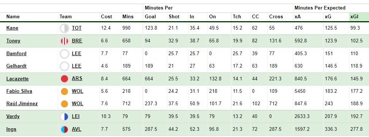
Task: Open the TOT team link
Action: (x=77, y=28)
